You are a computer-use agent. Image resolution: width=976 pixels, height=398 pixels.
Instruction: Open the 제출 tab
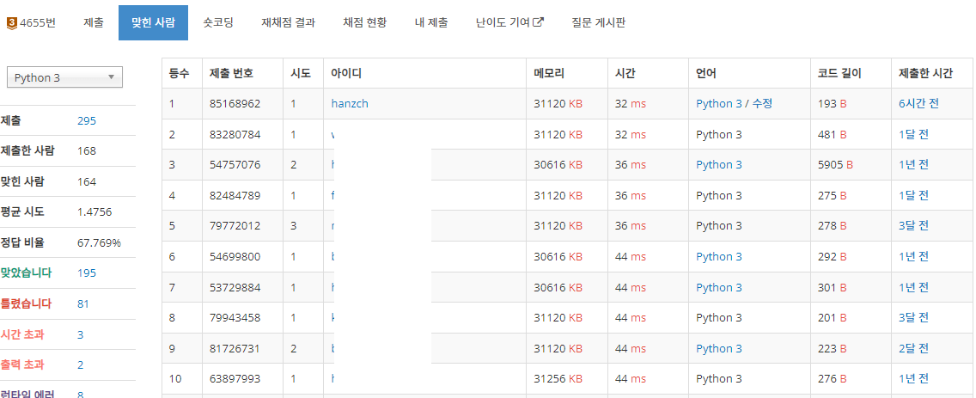point(94,23)
